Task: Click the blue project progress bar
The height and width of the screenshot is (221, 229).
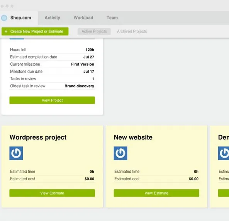Action: (17, 39)
